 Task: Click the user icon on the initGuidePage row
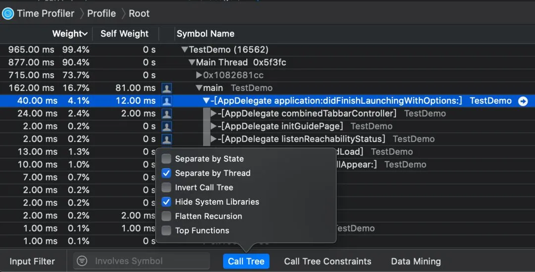click(x=167, y=127)
